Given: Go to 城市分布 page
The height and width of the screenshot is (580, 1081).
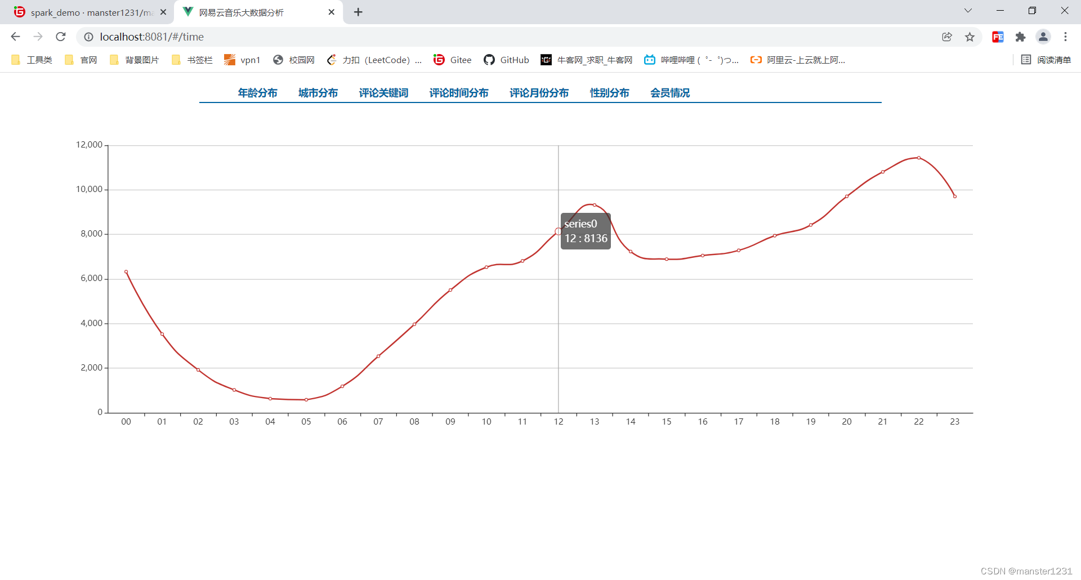Looking at the screenshot, I should (x=318, y=93).
